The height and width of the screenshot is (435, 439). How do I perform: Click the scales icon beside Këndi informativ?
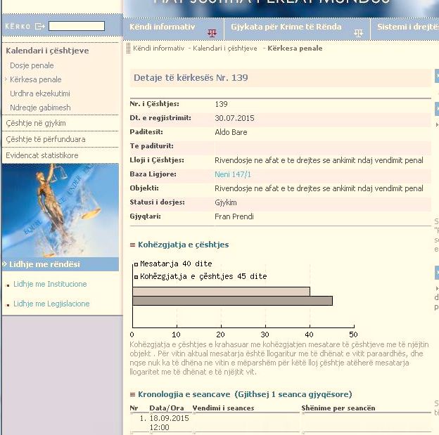(212, 32)
